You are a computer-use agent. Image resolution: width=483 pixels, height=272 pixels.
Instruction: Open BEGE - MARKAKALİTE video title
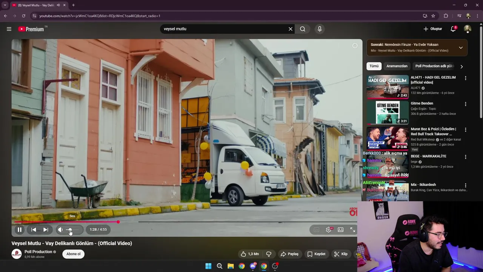(429, 156)
